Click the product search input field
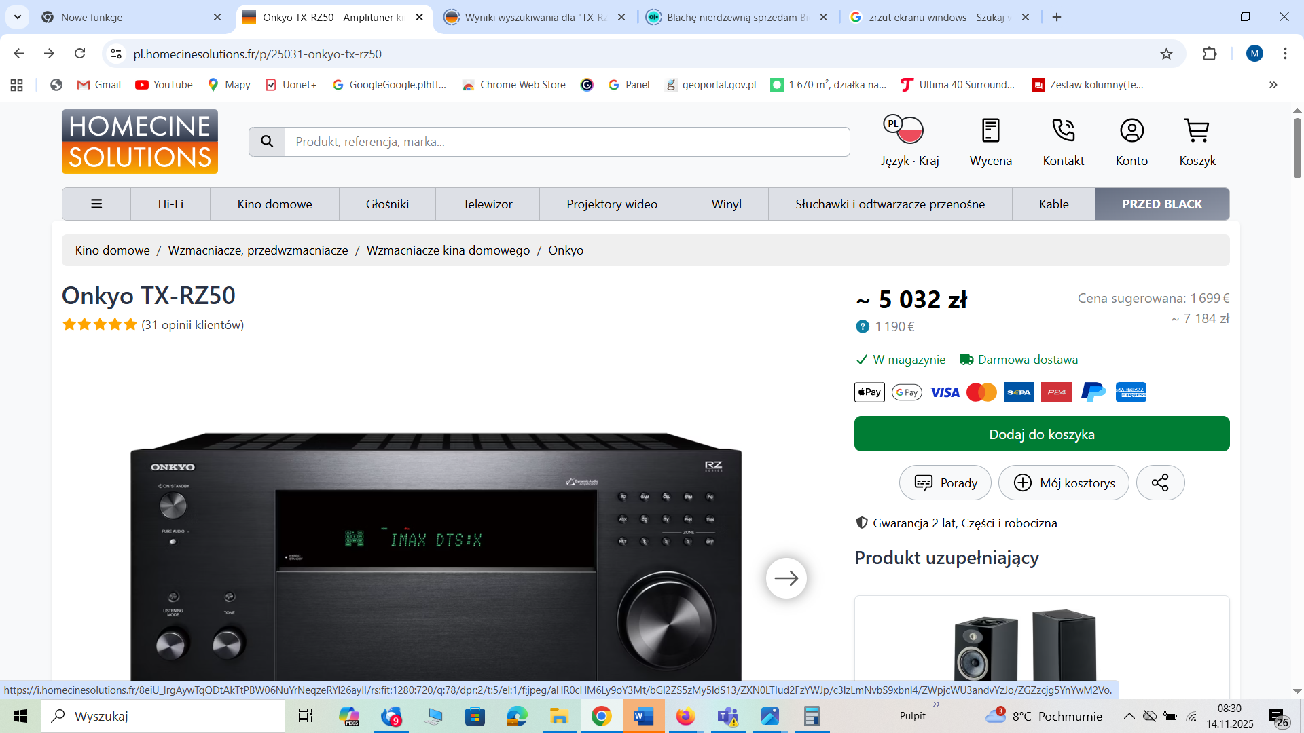 pyautogui.click(x=567, y=142)
